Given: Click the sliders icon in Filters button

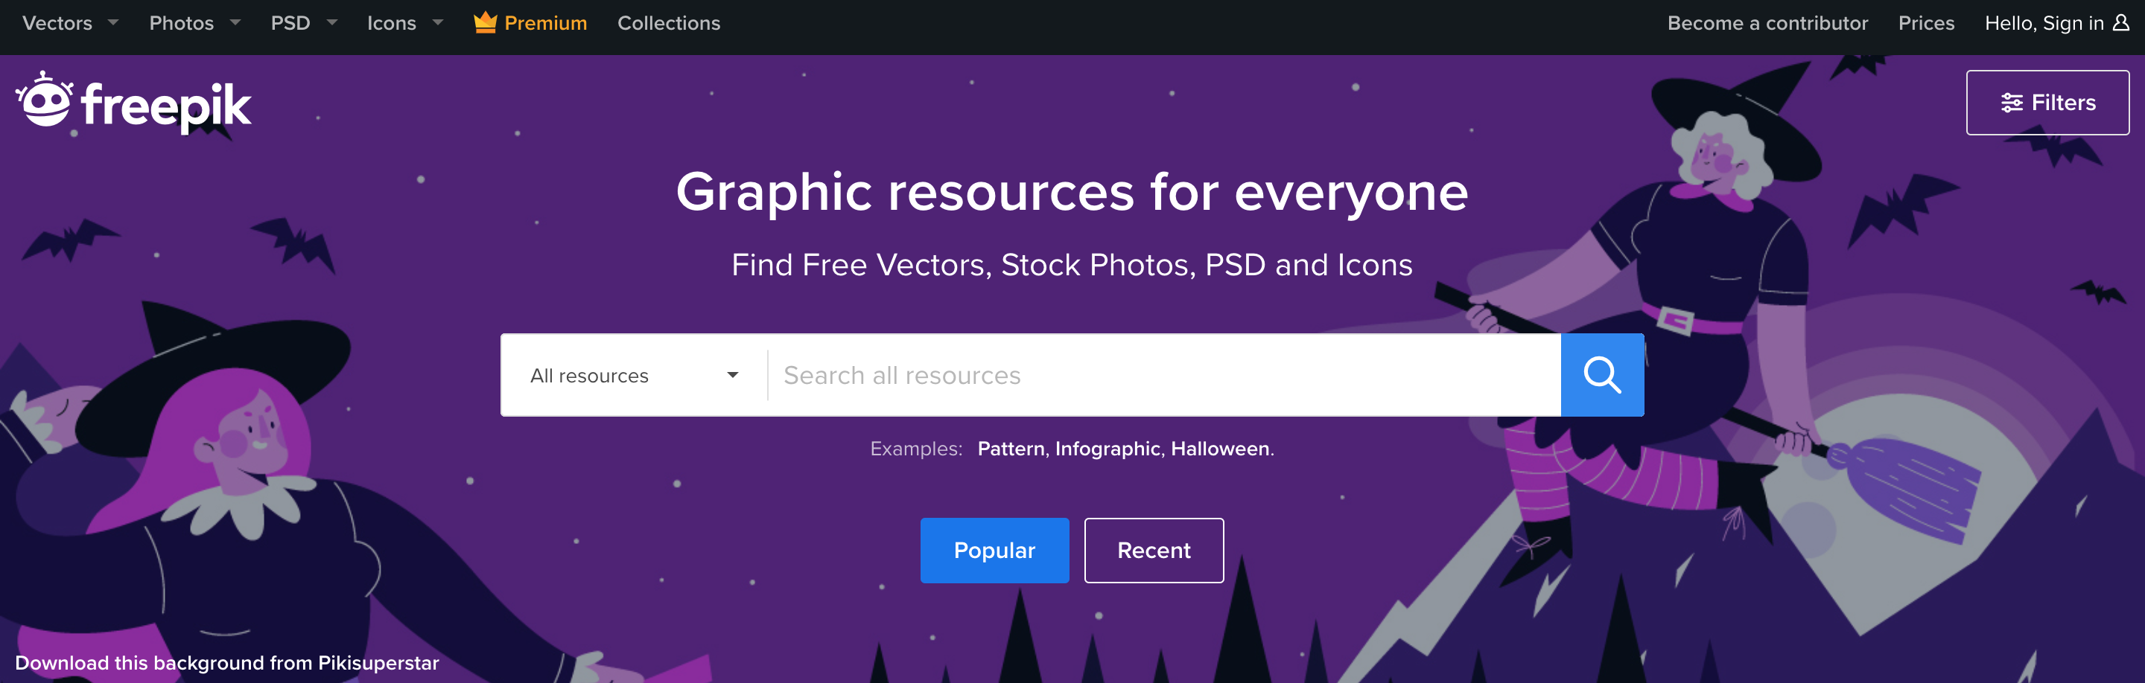Looking at the screenshot, I should point(2012,103).
